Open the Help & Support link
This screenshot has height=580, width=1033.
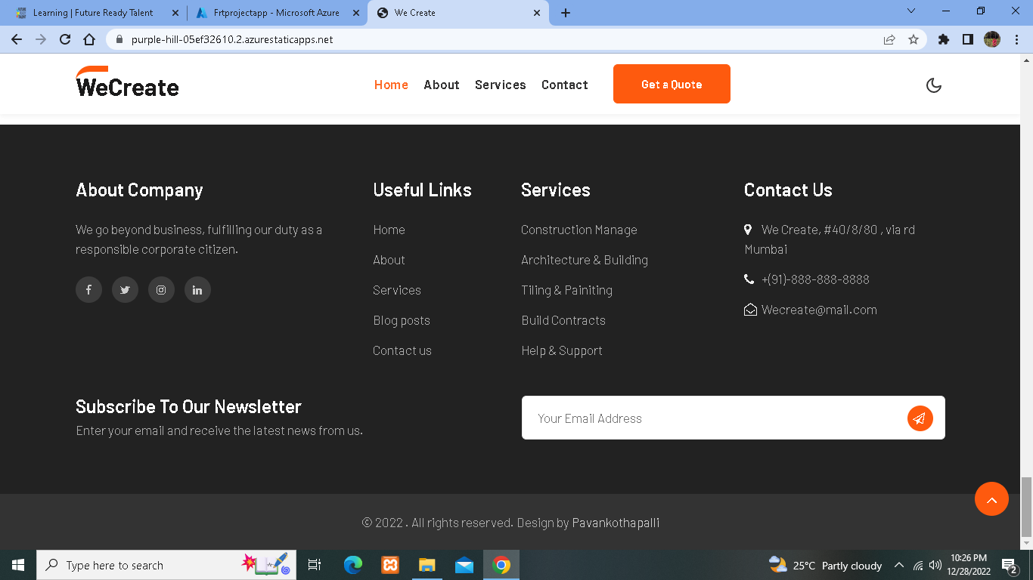[562, 350]
